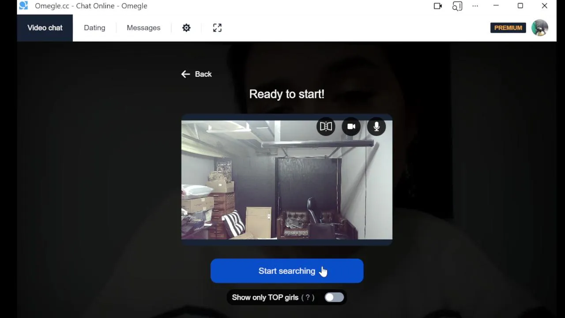Click the Omegle app logo in title bar
The image size is (565, 318).
(23, 6)
